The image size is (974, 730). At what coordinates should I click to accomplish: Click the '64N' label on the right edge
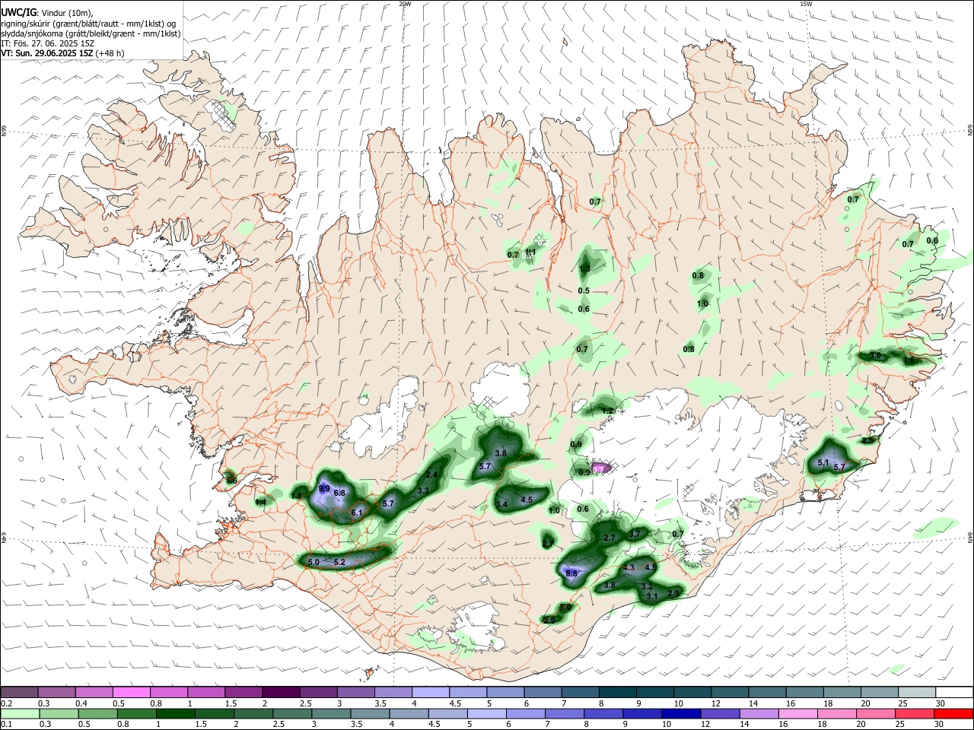[x=970, y=537]
